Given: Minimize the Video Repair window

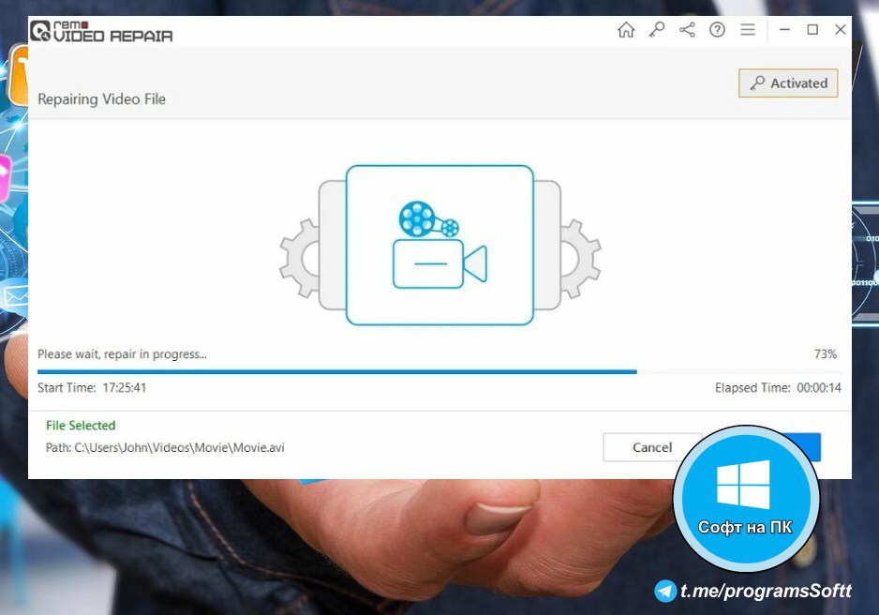Looking at the screenshot, I should click(784, 30).
